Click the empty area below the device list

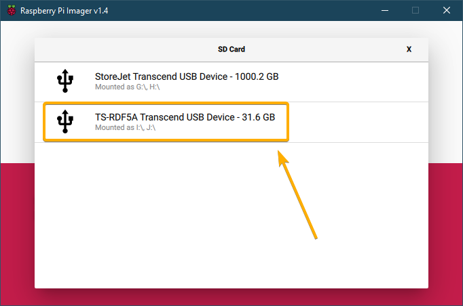[x=231, y=217]
